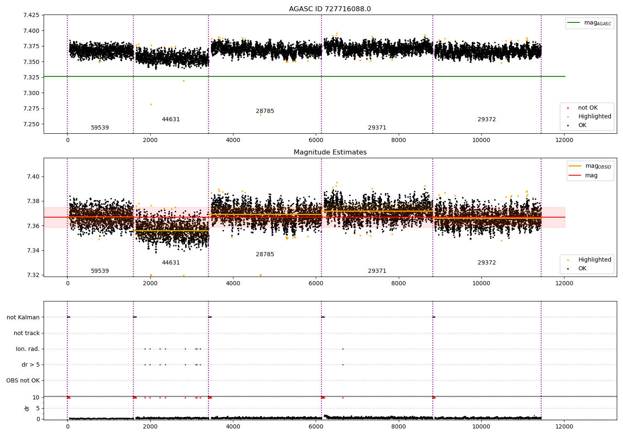Click the 8000 x-tick under the bottom panel
Viewport: 623px width, 436px height.
pos(399,426)
